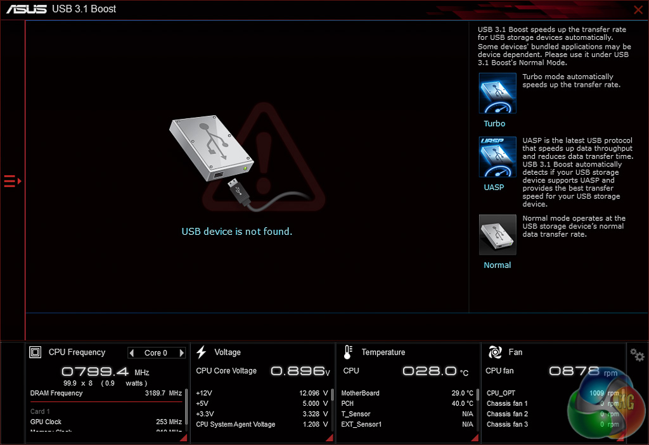649x445 pixels.
Task: Click the EXT_Sensor1 row
Action: [x=407, y=424]
